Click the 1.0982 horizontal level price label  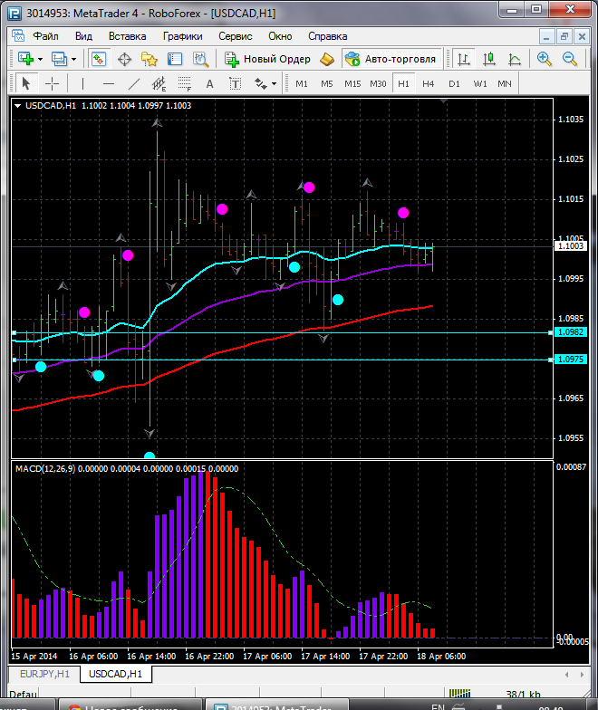(x=571, y=332)
